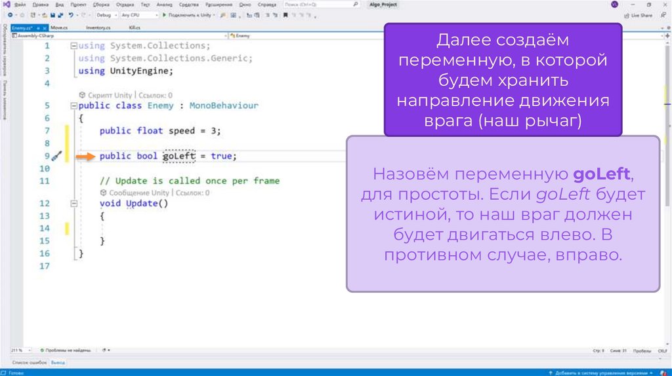Click the New project icon in toolbar

(x=33, y=15)
